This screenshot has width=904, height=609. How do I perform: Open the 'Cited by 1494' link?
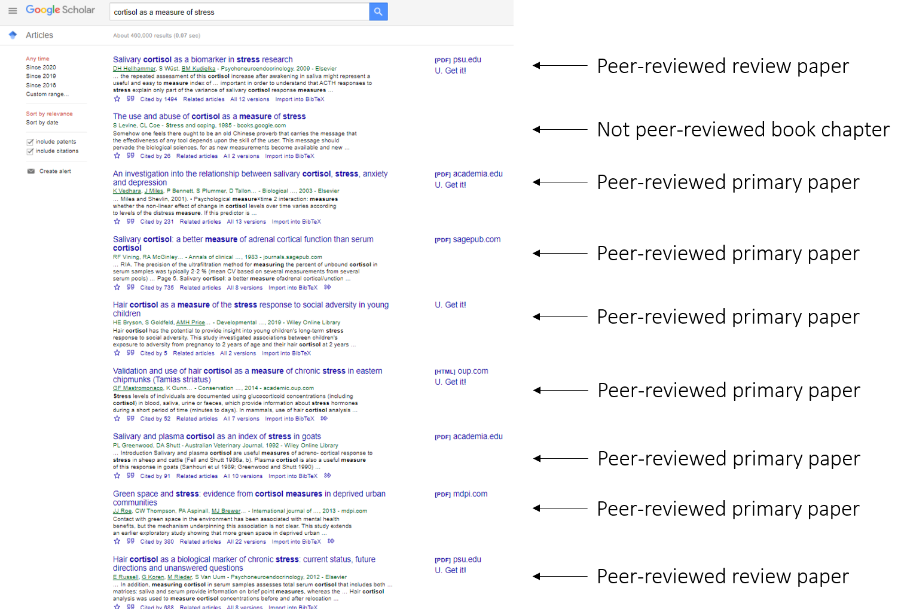tap(158, 99)
